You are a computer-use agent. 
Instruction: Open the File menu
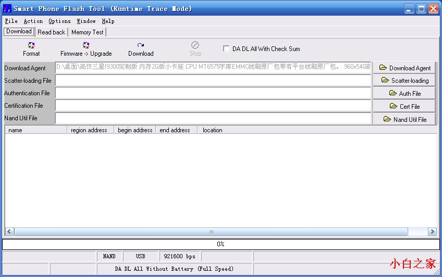tap(11, 21)
